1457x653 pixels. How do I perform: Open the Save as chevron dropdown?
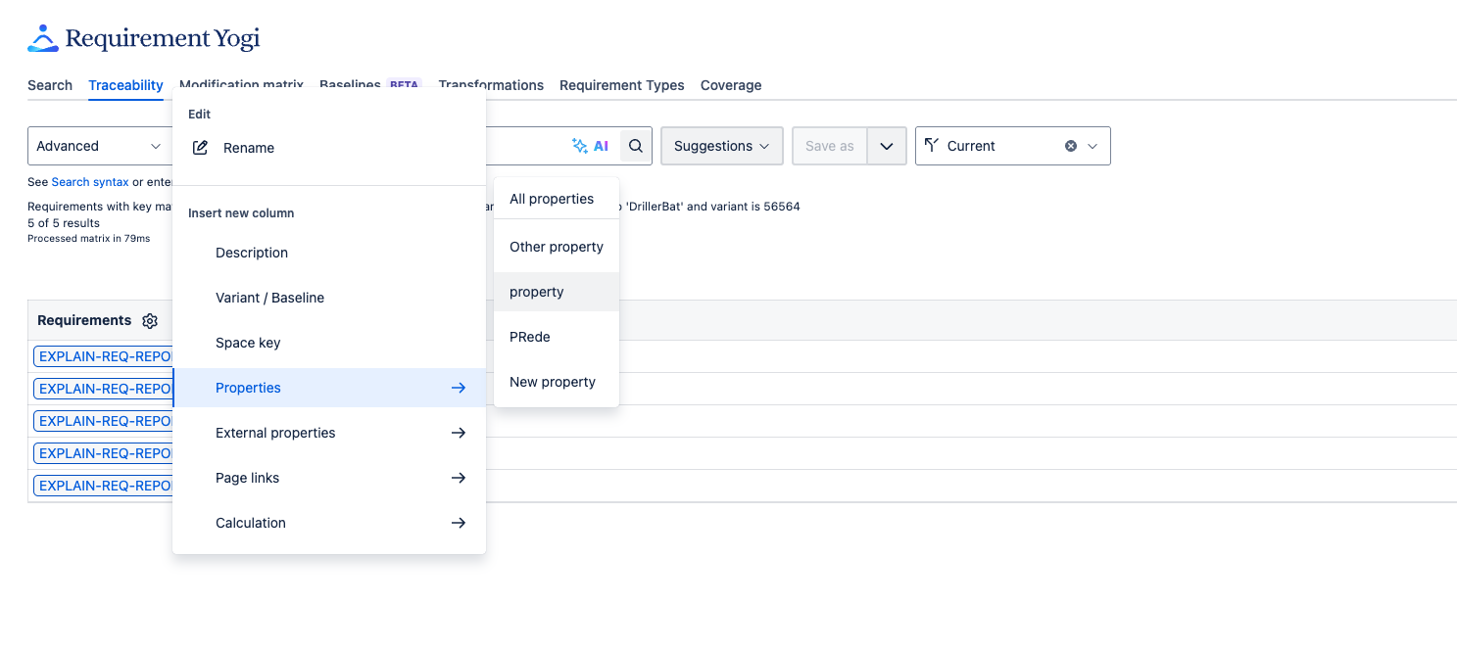887,146
